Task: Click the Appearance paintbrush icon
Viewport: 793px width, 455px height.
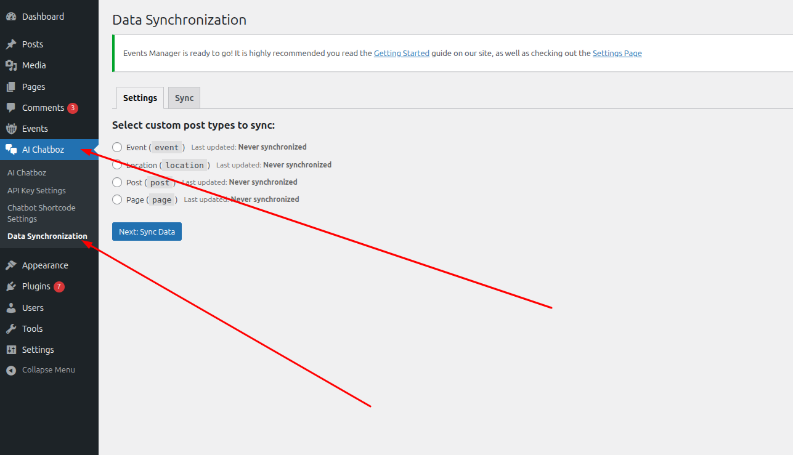Action: click(x=11, y=265)
